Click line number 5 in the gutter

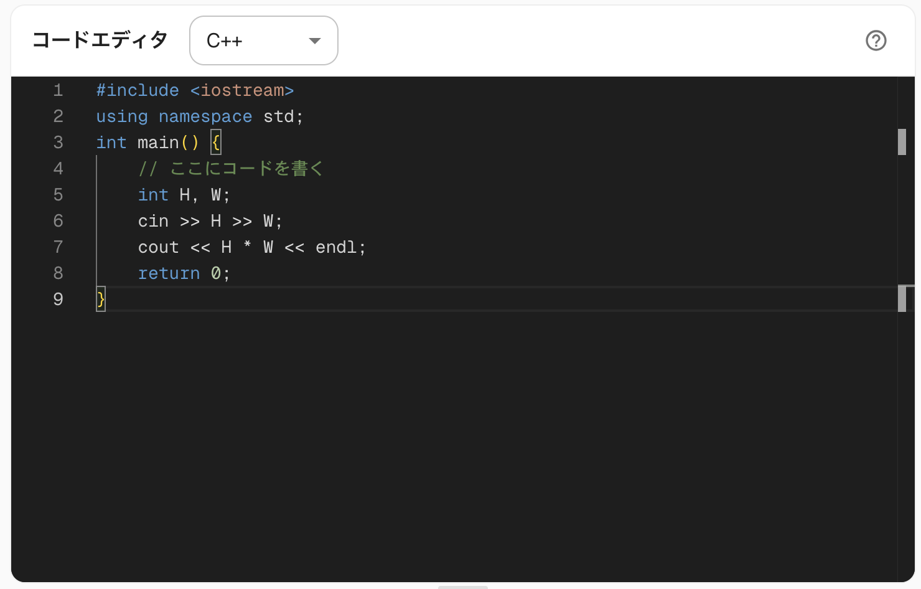click(58, 196)
